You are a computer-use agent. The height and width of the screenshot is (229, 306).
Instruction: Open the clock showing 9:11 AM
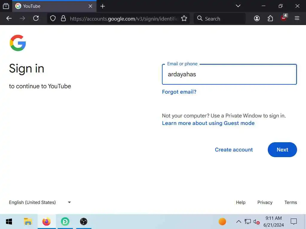click(274, 222)
